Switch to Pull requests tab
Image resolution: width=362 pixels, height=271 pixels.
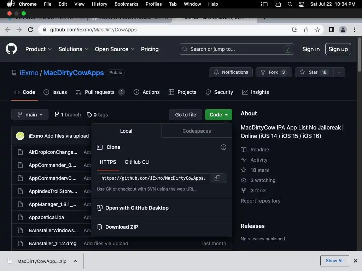click(100, 92)
